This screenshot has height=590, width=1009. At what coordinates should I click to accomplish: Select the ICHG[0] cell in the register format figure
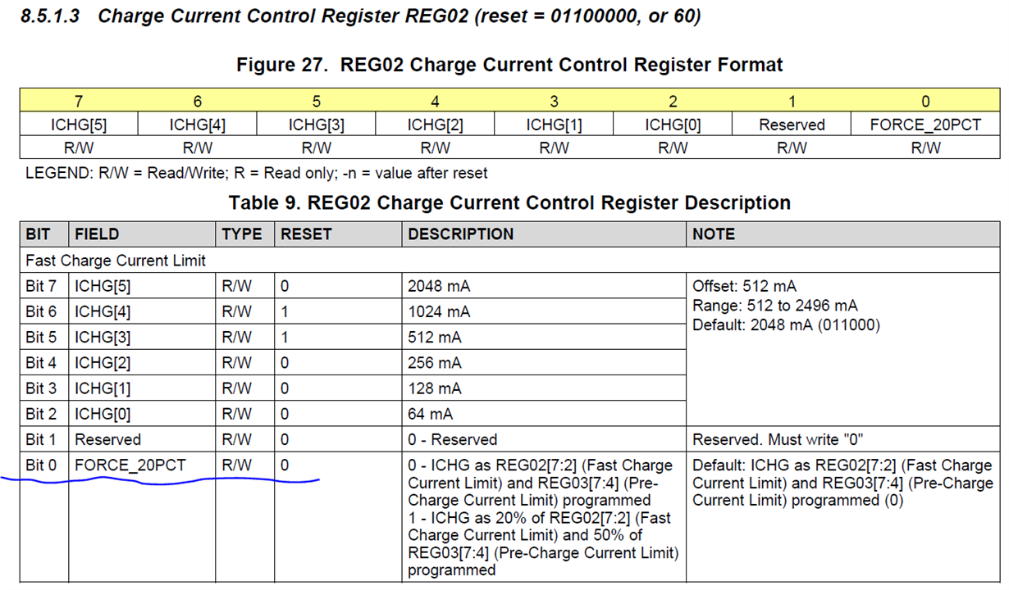673,125
